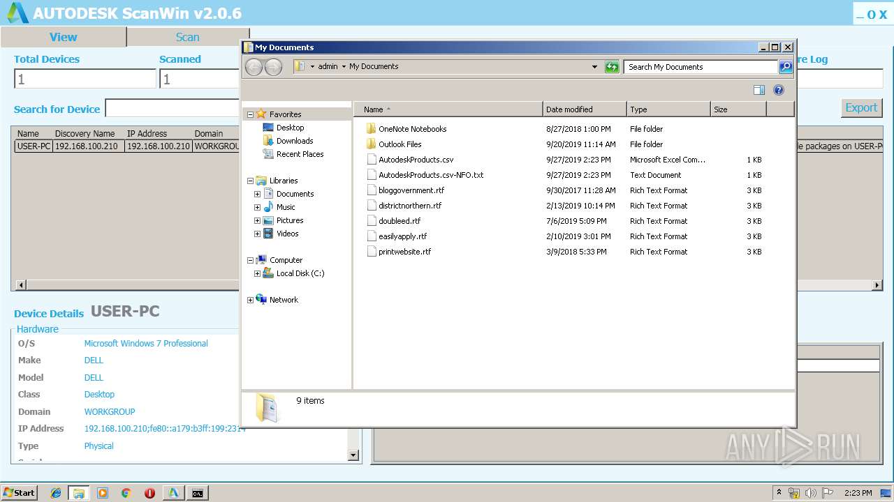
Task: Open the red Opera taskbar icon
Action: click(x=149, y=493)
